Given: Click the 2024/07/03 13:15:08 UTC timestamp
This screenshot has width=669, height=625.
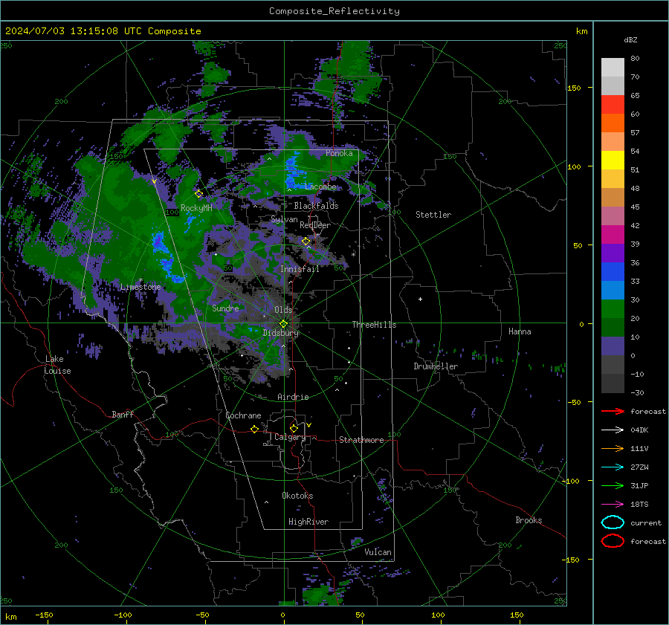Looking at the screenshot, I should point(103,31).
